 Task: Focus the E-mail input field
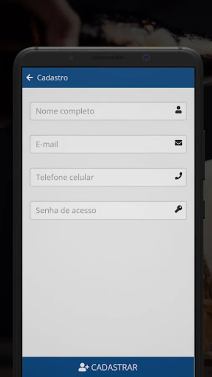click(108, 144)
